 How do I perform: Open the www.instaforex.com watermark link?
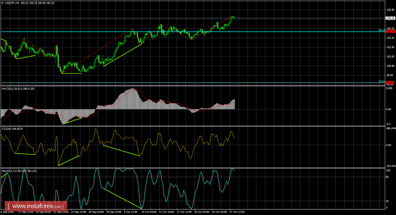coord(36,206)
